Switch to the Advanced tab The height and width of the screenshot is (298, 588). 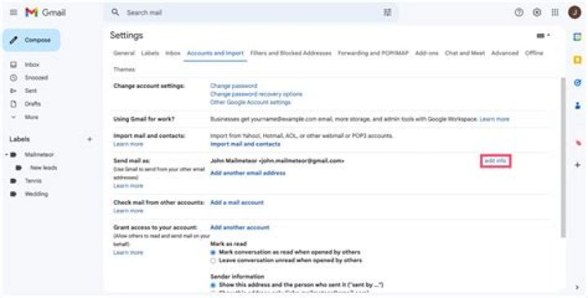pyautogui.click(x=505, y=53)
